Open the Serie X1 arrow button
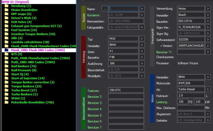The image size is (213, 131). point(142,51)
